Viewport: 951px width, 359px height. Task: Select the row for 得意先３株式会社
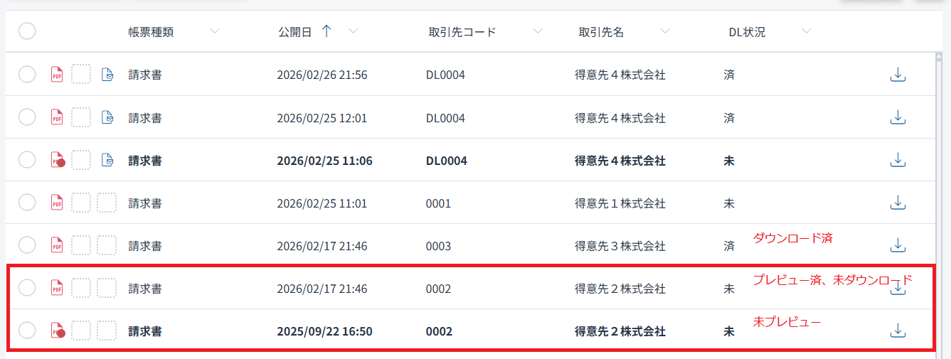tap(27, 245)
